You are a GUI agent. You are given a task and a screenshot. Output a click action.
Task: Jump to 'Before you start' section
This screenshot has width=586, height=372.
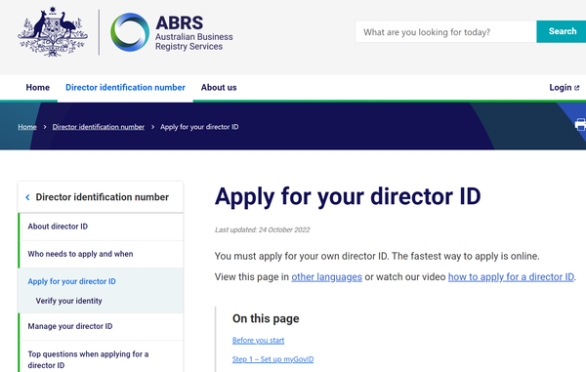pyautogui.click(x=258, y=340)
